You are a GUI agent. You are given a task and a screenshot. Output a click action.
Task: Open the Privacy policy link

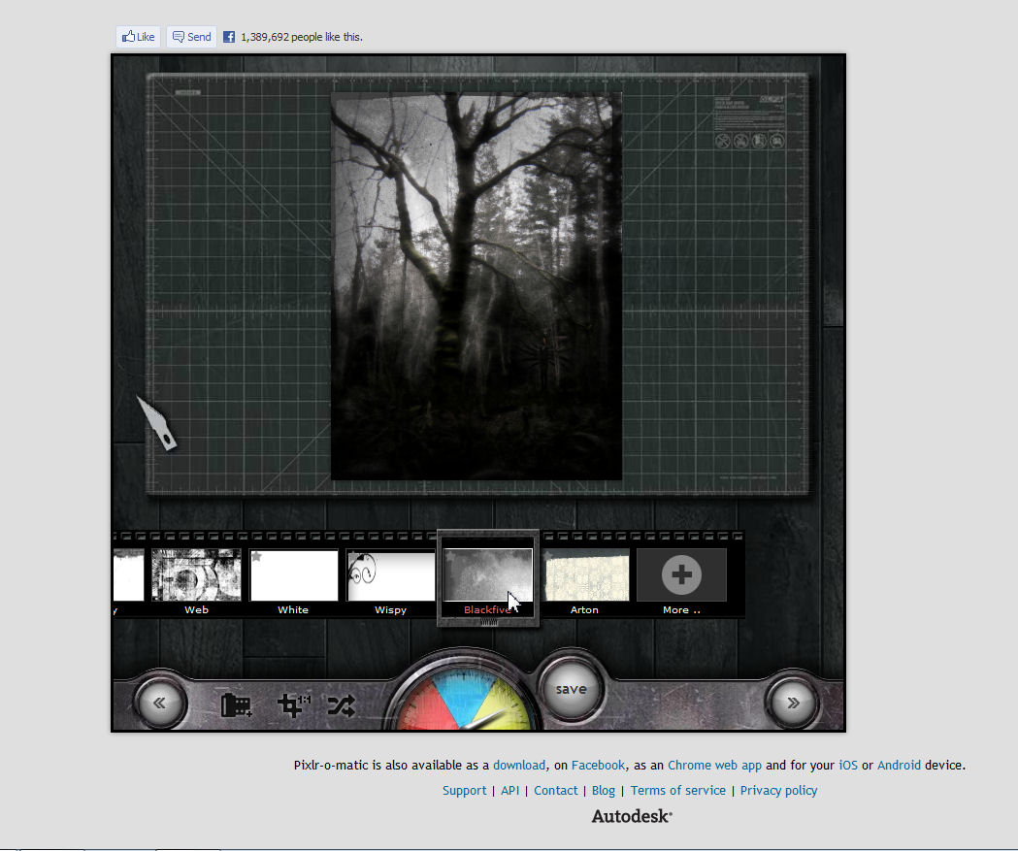pyautogui.click(x=778, y=791)
